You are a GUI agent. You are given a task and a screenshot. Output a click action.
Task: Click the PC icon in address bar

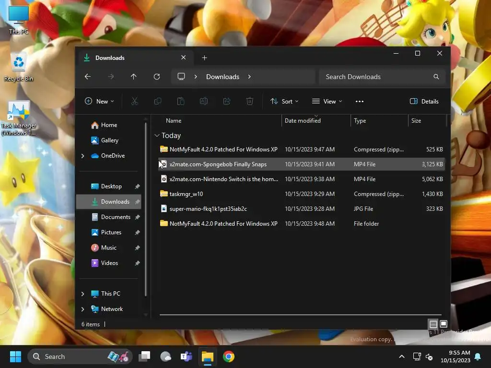[181, 77]
